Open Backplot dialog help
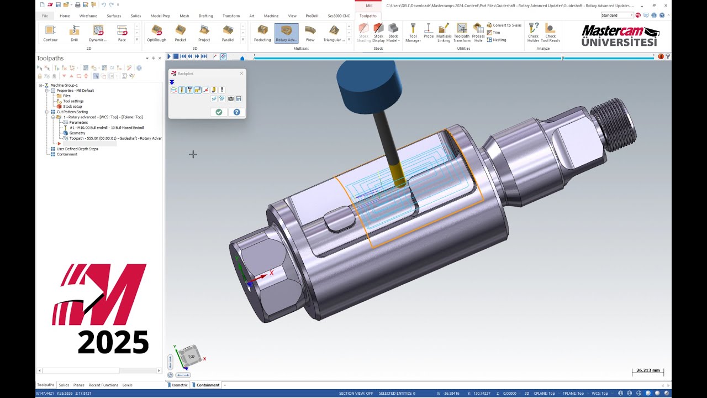Screen dimensions: 707x398 click(x=236, y=112)
